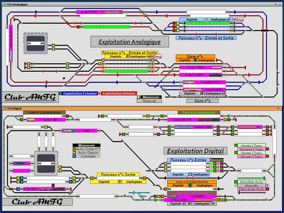Click the signal at right of A-Jak X73577 block

[x=125, y=12]
